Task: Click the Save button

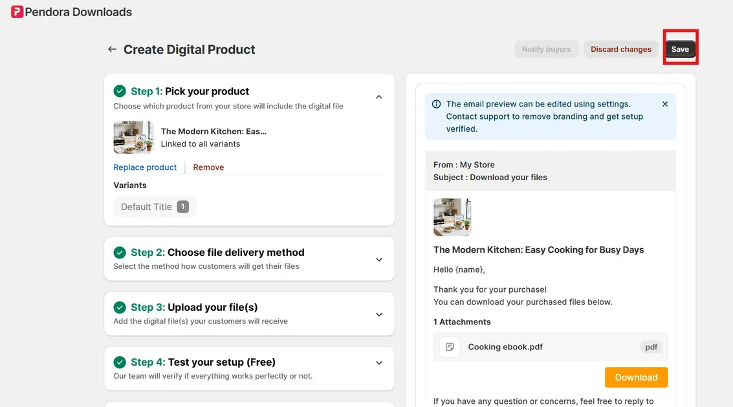Action: click(680, 49)
